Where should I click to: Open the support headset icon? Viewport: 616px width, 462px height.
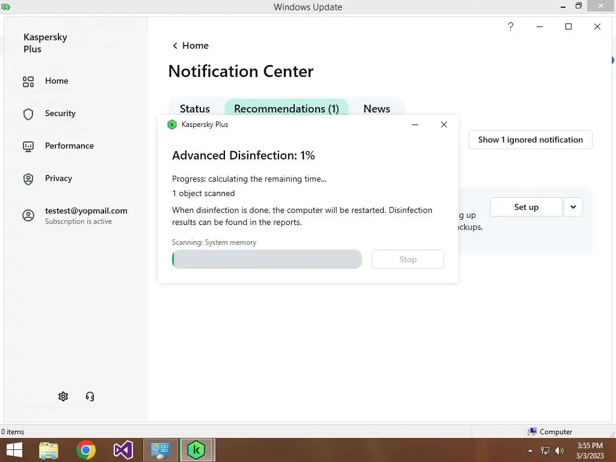90,396
